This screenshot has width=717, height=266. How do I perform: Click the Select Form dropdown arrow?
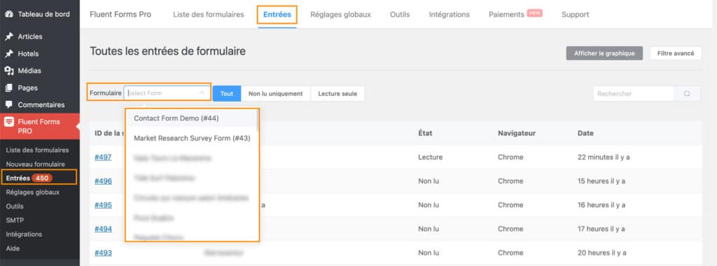coord(202,93)
